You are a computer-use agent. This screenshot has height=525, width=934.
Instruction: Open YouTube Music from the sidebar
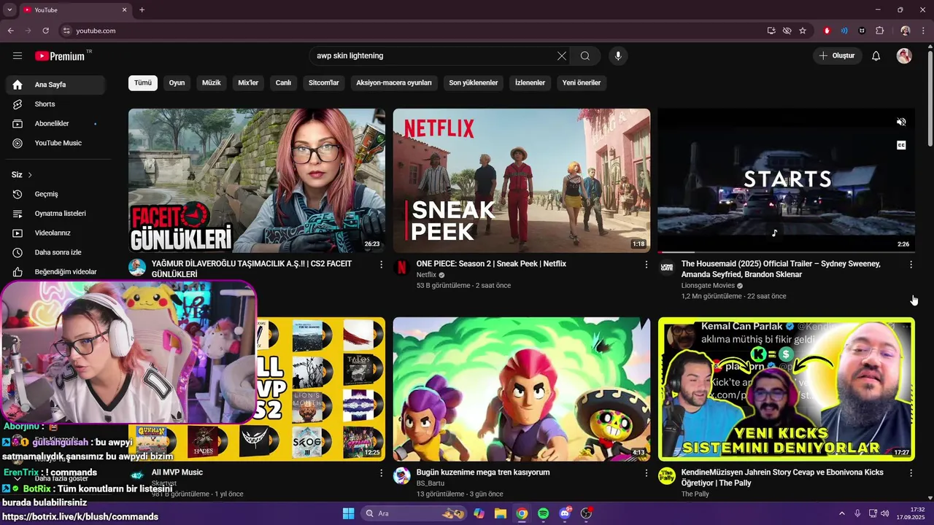55,143
